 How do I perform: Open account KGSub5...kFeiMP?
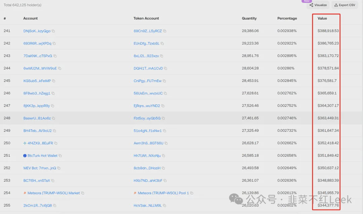pyautogui.click(x=37, y=81)
